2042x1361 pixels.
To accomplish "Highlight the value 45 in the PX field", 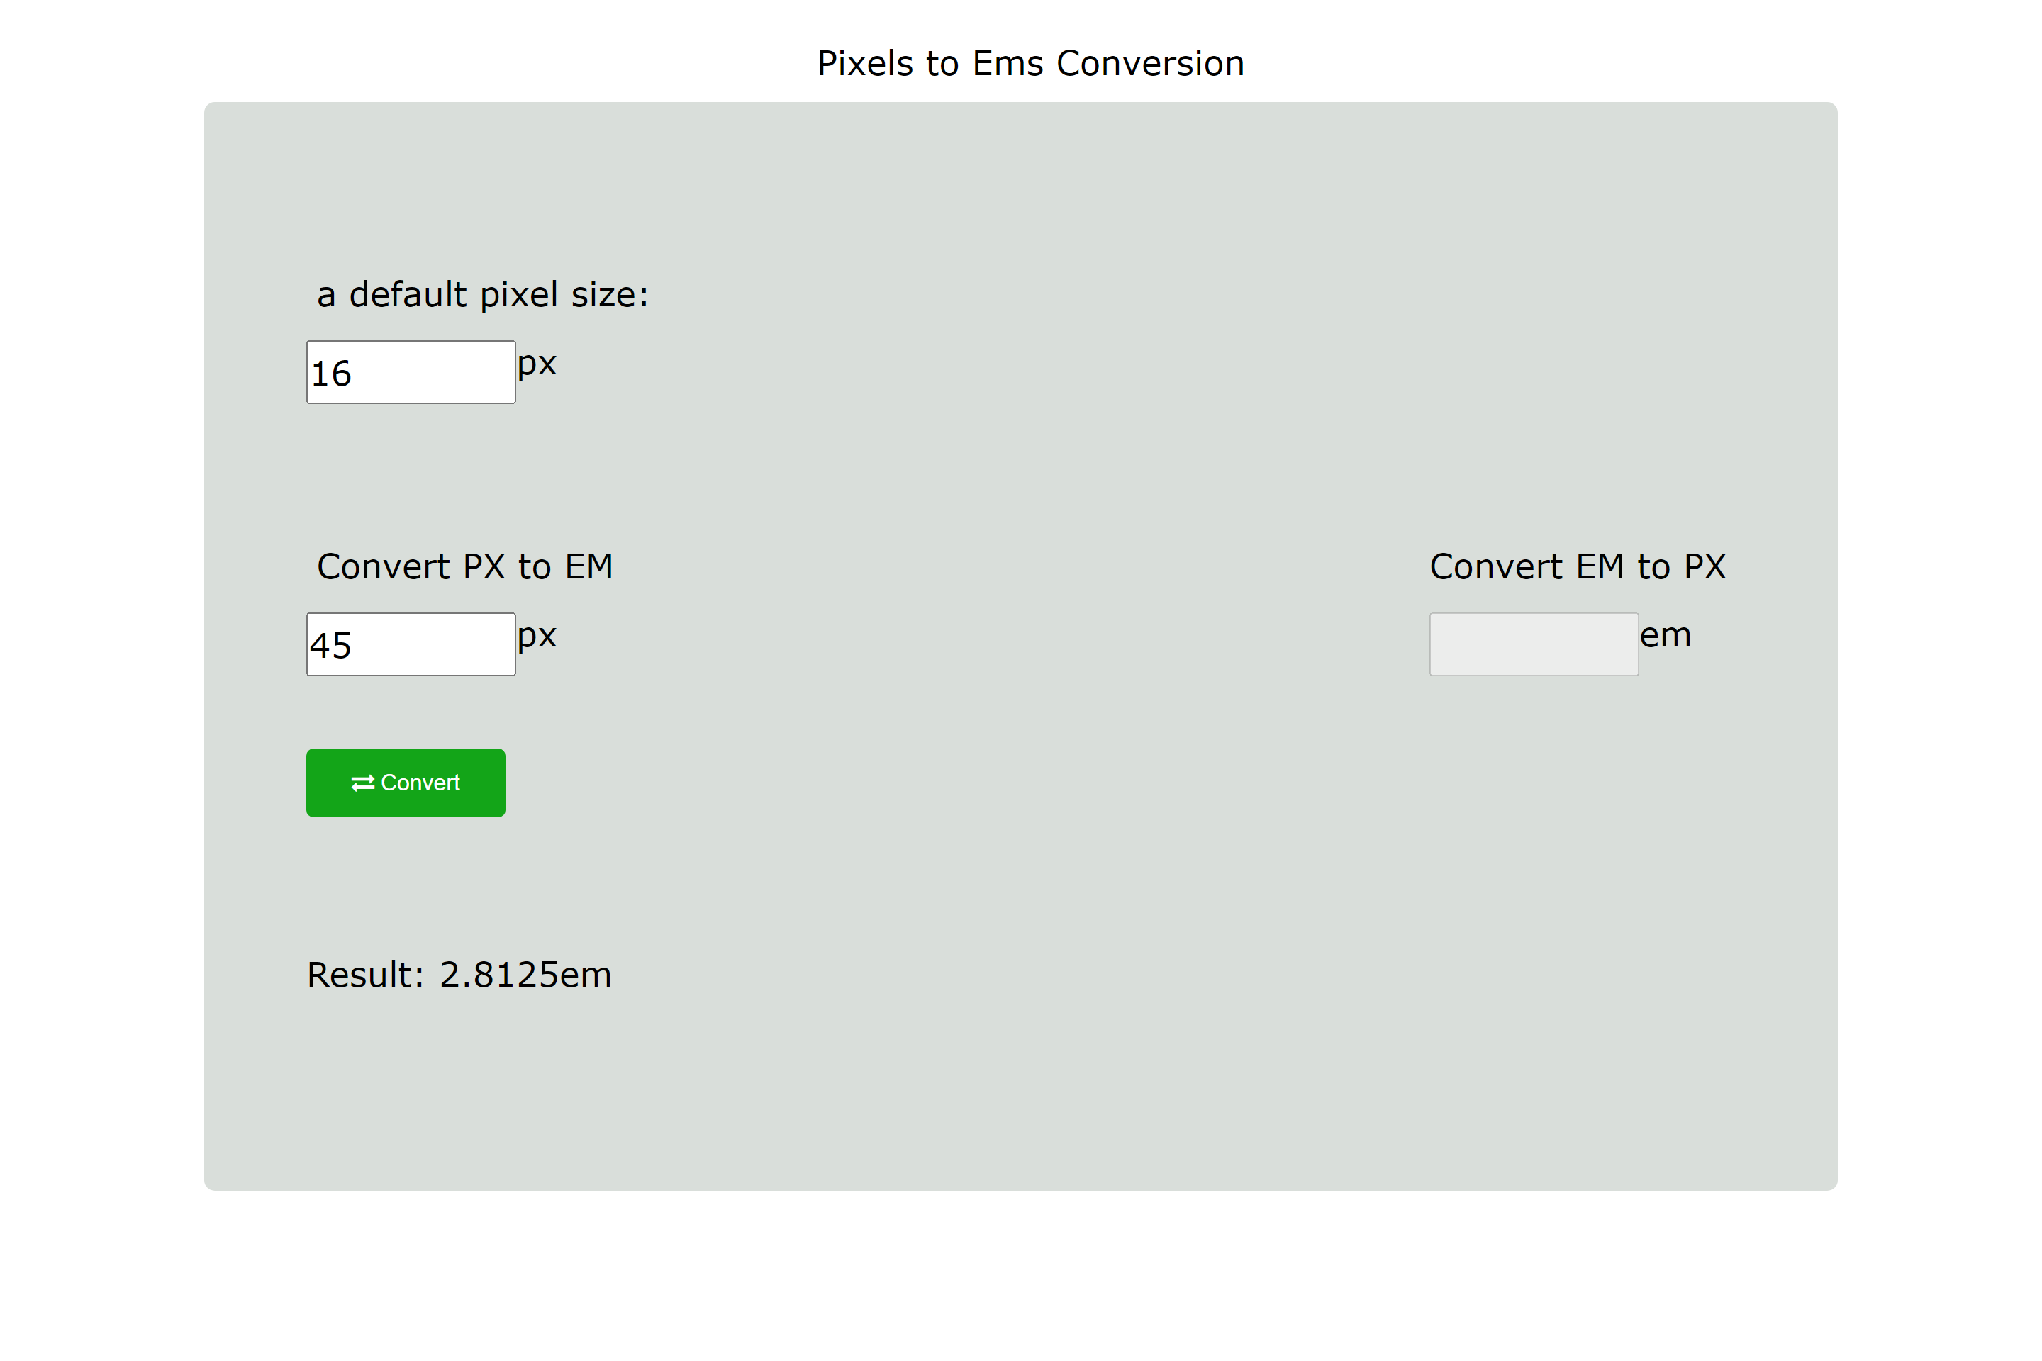I will (328, 643).
